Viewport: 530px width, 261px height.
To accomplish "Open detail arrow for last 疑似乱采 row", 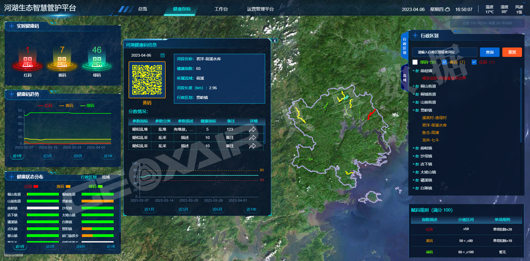I will (x=252, y=146).
